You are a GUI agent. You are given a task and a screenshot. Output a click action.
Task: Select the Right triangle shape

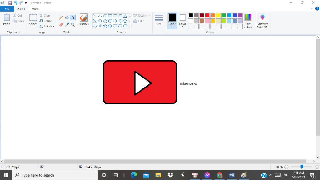pyautogui.click(x=95, y=21)
